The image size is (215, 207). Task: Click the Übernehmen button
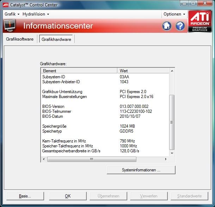tap(108, 196)
